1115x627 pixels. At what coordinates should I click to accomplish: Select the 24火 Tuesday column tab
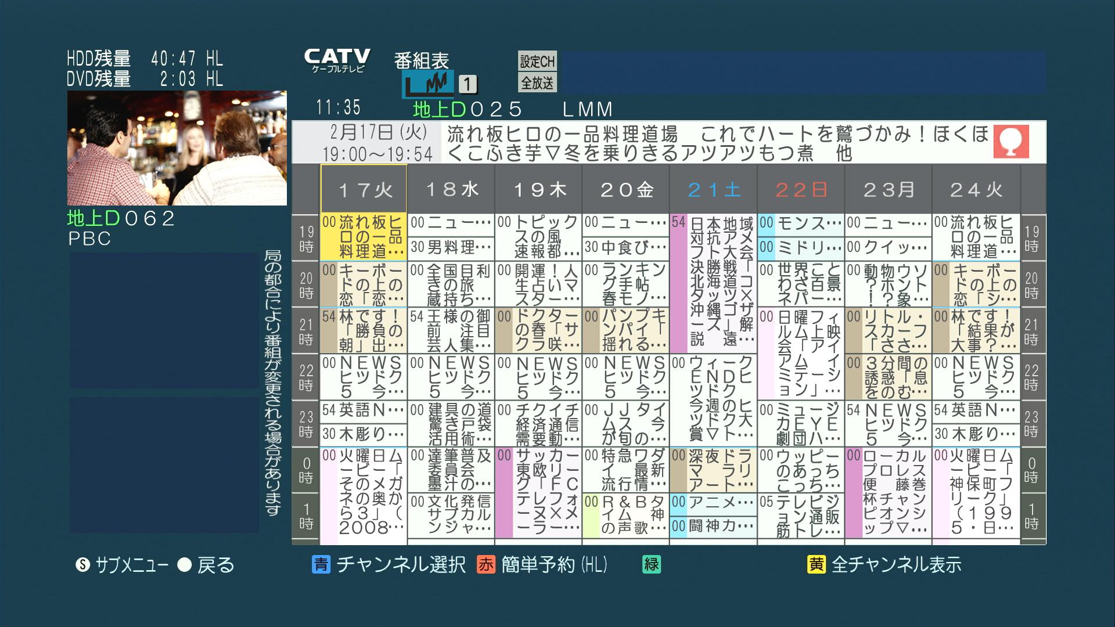[976, 189]
